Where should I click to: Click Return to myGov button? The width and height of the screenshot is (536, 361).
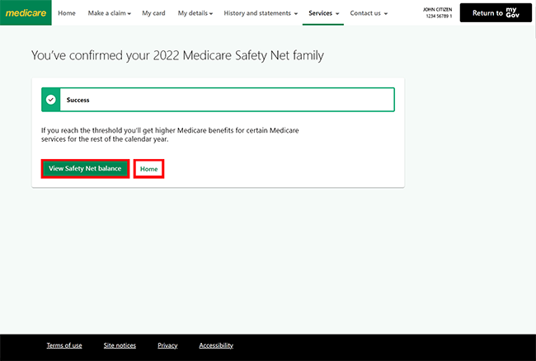click(496, 12)
